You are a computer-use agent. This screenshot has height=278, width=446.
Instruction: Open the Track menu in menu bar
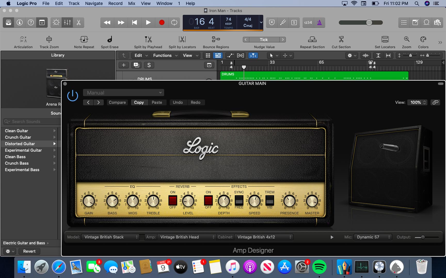point(74,3)
